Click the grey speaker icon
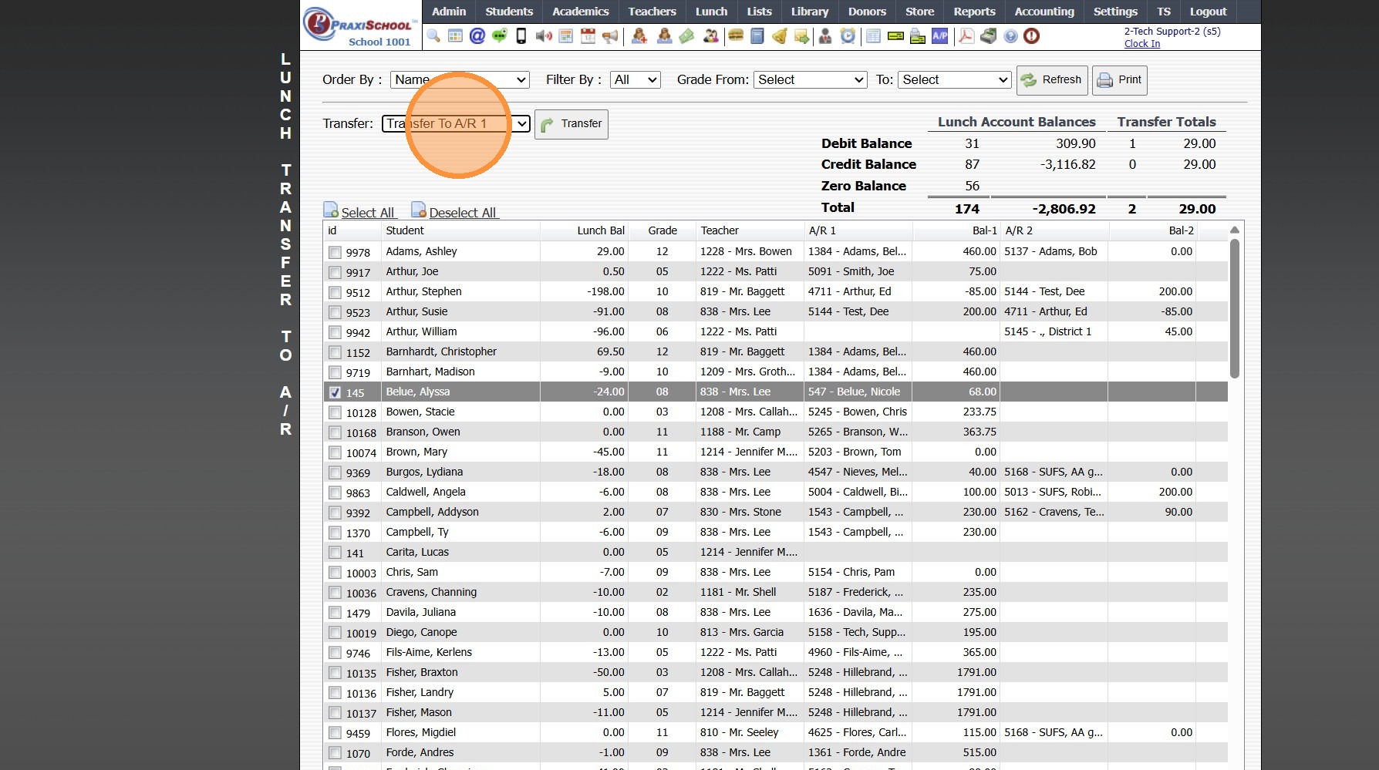 point(544,36)
